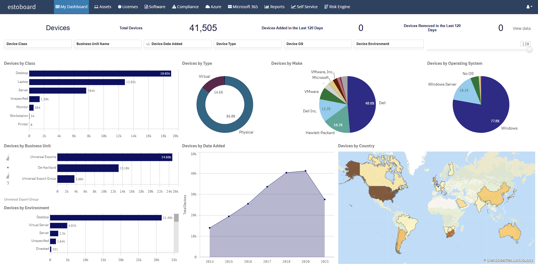
Task: Click the Software icon in navigation bar
Action: click(146, 7)
